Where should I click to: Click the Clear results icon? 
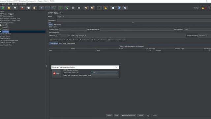(x=86, y=8)
